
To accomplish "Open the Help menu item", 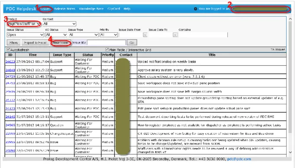I will [x=127, y=9].
